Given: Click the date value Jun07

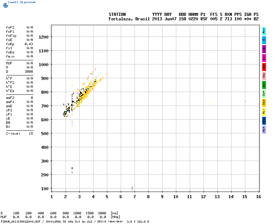Looking at the screenshot, I should (170, 19).
